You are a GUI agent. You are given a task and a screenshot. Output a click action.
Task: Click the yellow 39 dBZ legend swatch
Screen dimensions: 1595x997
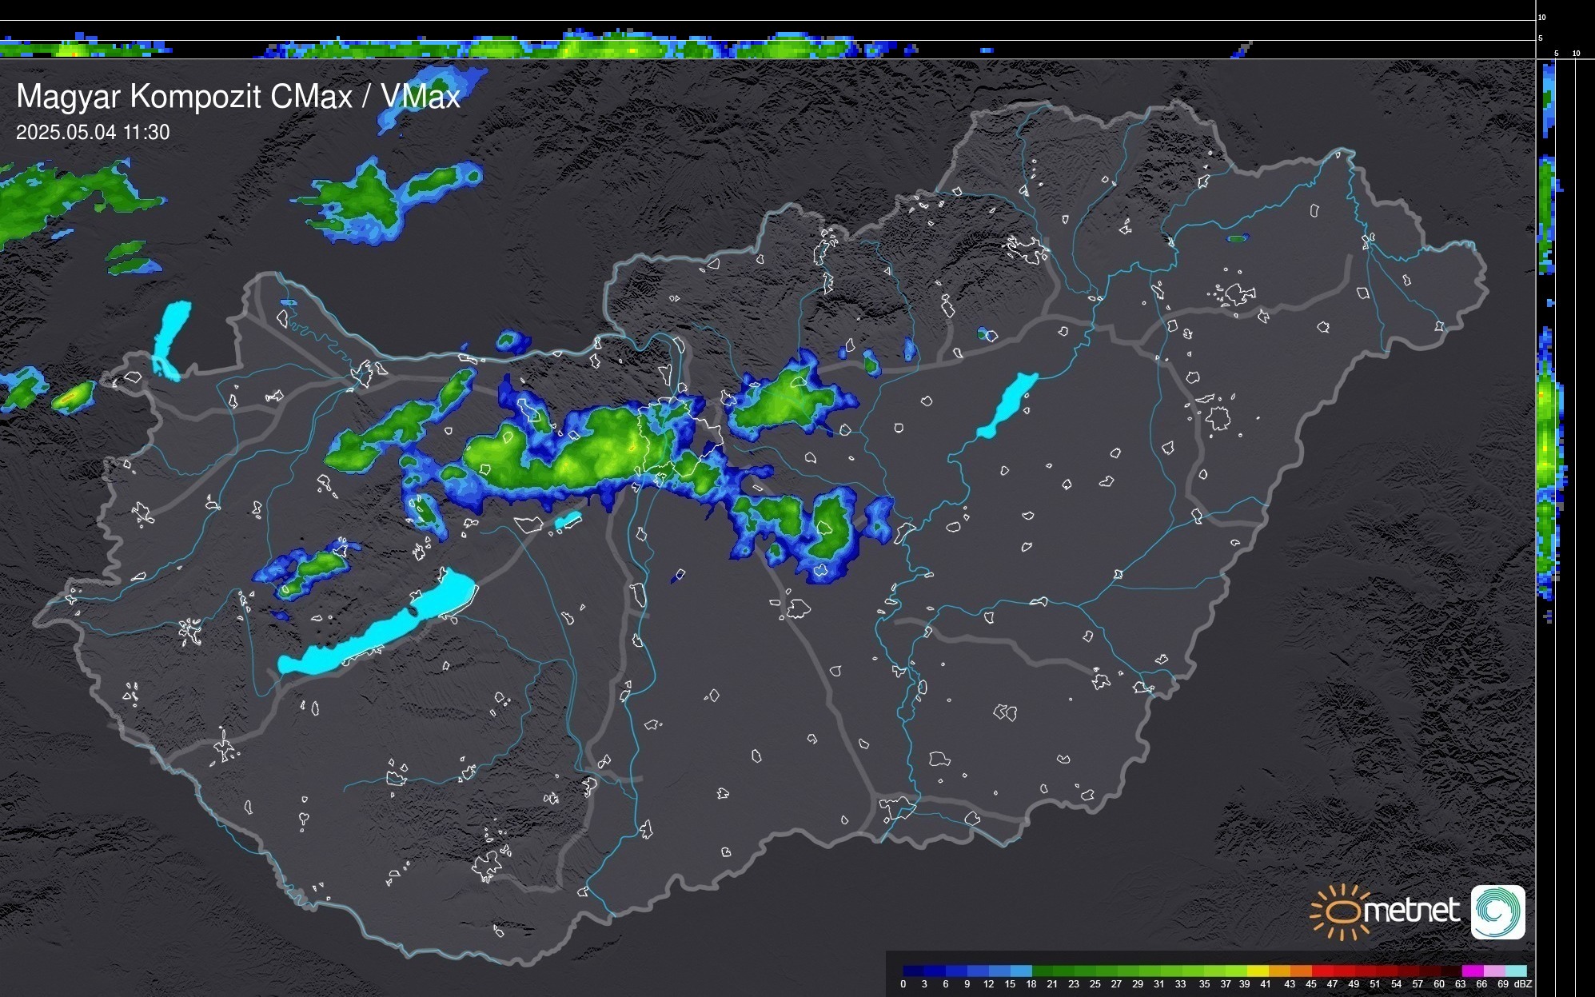click(x=1258, y=971)
